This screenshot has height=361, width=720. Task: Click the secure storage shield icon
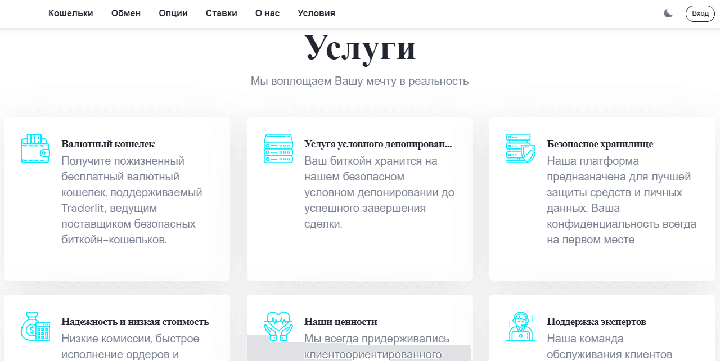520,148
